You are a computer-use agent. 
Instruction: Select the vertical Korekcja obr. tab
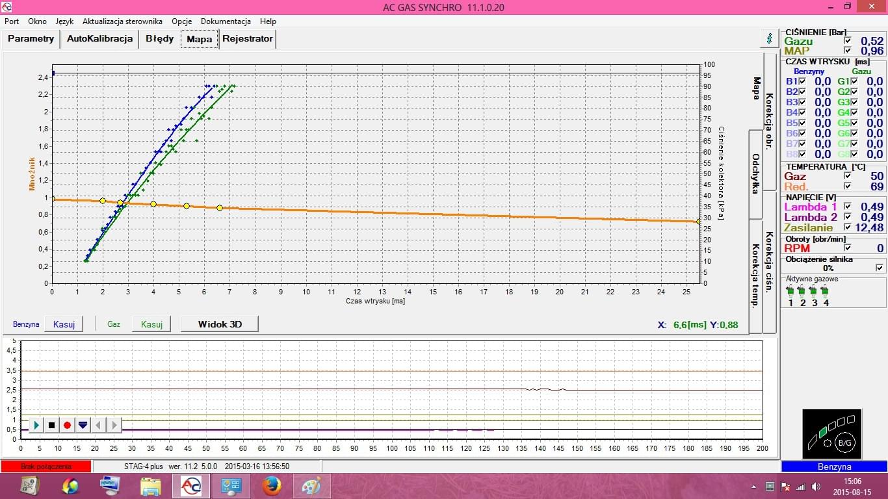[x=769, y=122]
